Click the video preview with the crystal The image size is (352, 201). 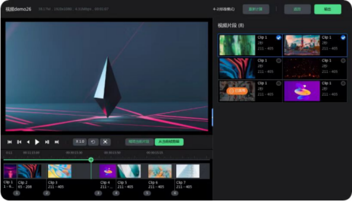pos(107,76)
